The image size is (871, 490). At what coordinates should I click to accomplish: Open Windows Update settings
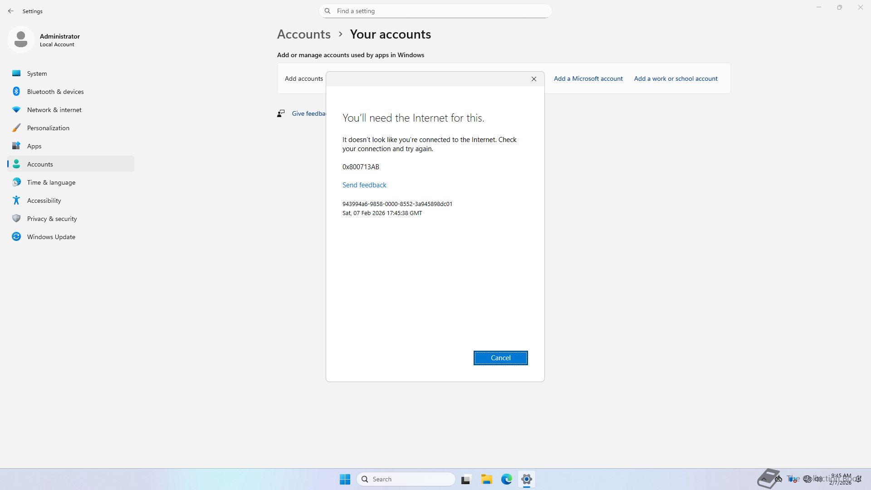tap(51, 237)
